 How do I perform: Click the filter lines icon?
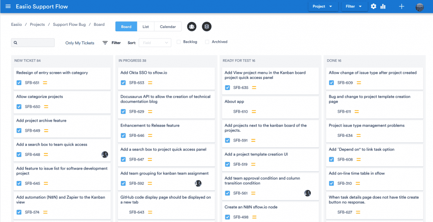[x=105, y=43]
